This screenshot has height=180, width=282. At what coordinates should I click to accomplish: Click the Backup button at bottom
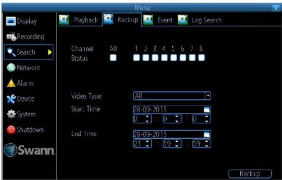(x=250, y=174)
